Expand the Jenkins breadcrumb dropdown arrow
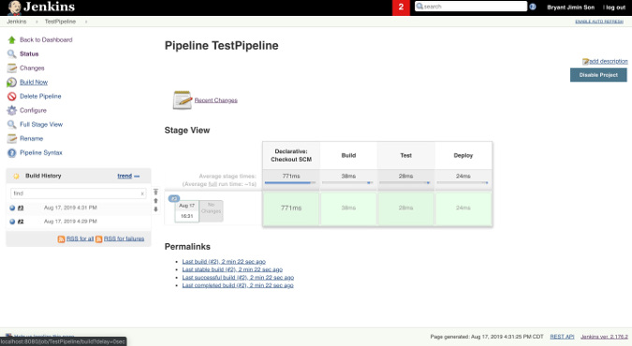 coord(37,22)
